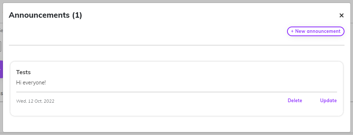Viewport: 353px width, 135px height.
Task: Click the cut-off 'Se' label at left edge
Action: [x=1, y=30]
